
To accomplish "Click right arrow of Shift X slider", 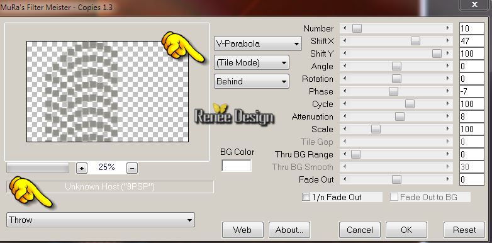I will [448, 41].
